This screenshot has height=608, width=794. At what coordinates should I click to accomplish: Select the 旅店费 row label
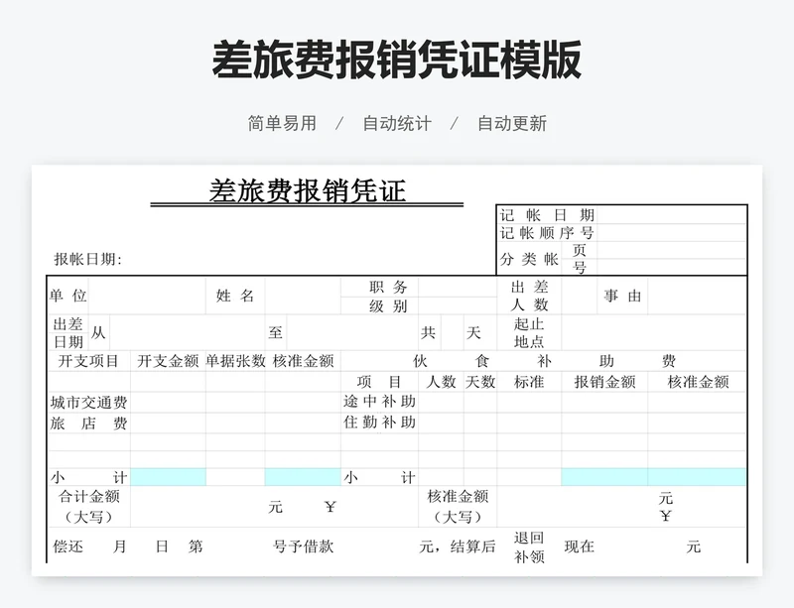pyautogui.click(x=88, y=423)
